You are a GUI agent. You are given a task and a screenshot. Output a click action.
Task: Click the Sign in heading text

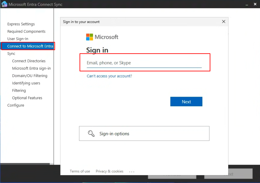97,50
